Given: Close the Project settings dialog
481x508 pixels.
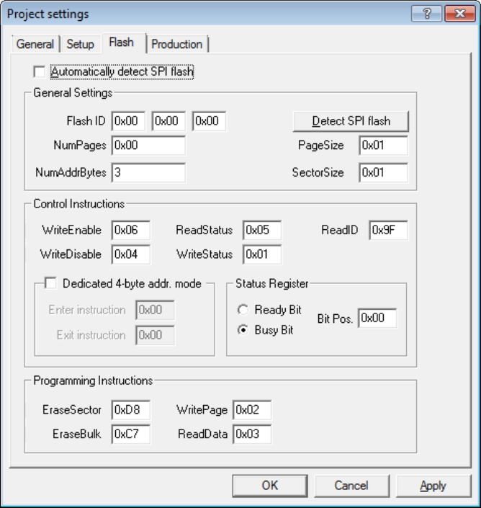Looking at the screenshot, I should [x=458, y=14].
